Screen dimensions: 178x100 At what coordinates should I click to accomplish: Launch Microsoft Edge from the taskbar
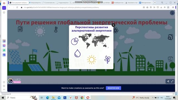[x=48, y=97]
